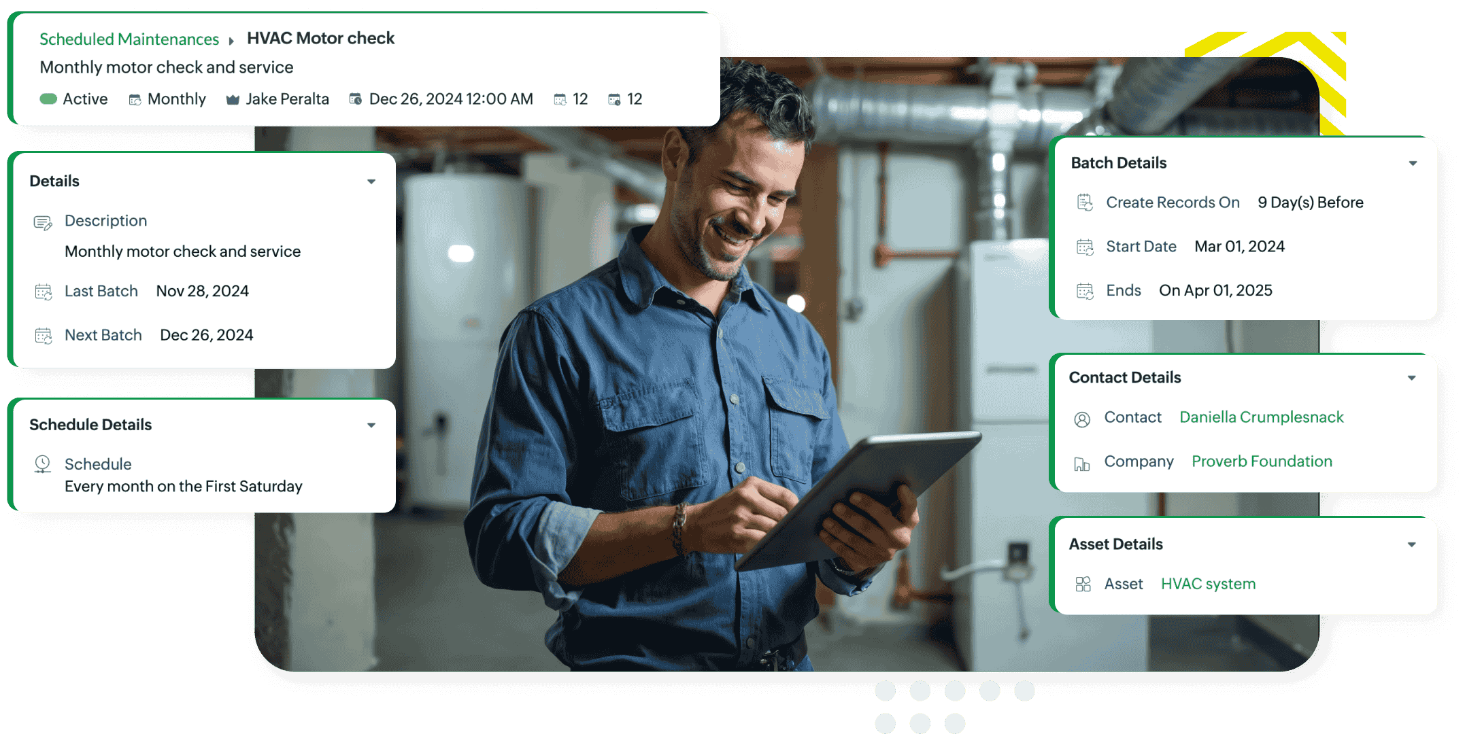Collapse the Contact Details panel arrow

pyautogui.click(x=1412, y=378)
